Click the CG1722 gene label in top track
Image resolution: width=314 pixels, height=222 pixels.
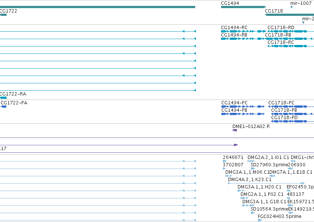tap(8, 11)
